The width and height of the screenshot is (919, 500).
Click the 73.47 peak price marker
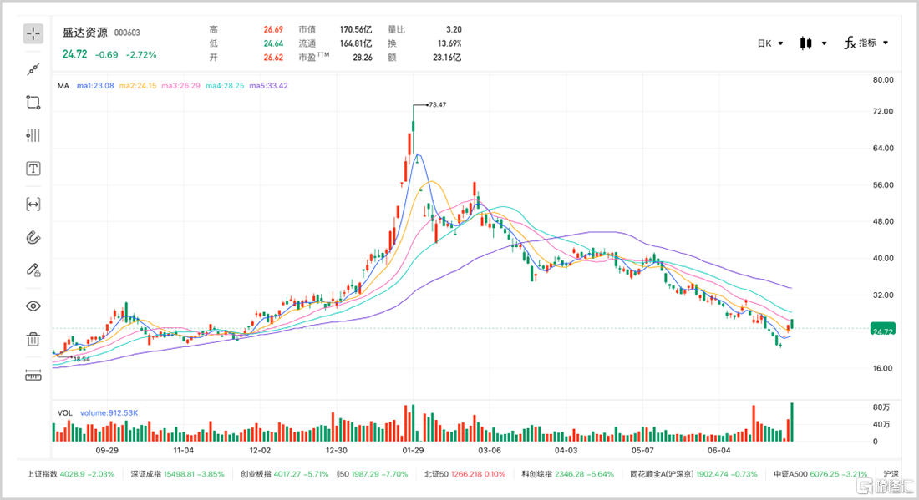[x=437, y=105]
